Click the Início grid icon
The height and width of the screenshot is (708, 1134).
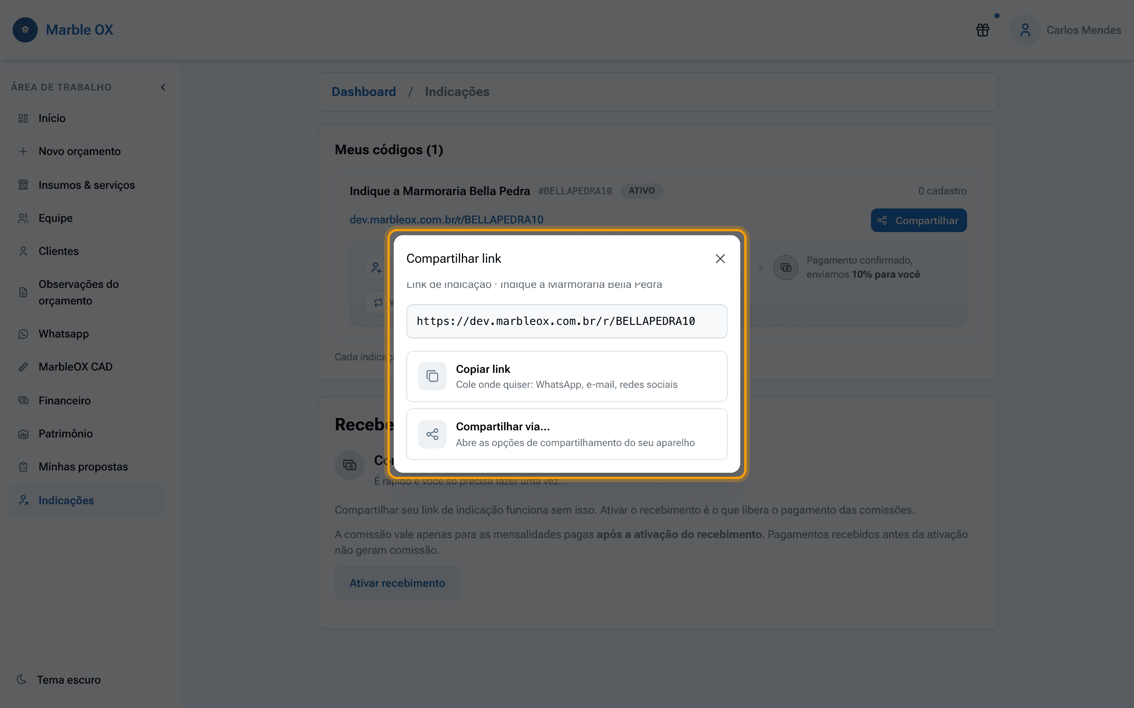[24, 118]
